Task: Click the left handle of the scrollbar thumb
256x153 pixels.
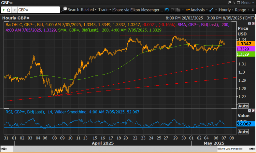Action: pyautogui.click(x=219, y=149)
